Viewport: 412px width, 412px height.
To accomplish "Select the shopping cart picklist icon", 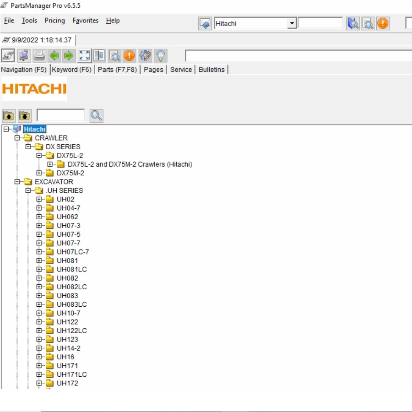I will point(24,55).
